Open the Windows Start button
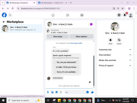The image size is (137, 103). click(x=3, y=100)
